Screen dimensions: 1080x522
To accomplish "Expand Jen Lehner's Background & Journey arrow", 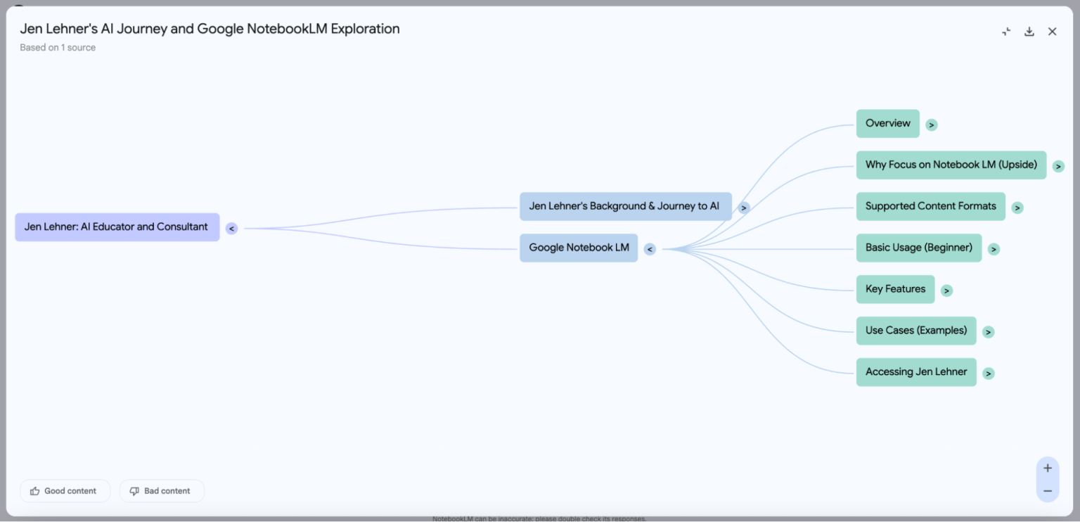I will (x=744, y=208).
